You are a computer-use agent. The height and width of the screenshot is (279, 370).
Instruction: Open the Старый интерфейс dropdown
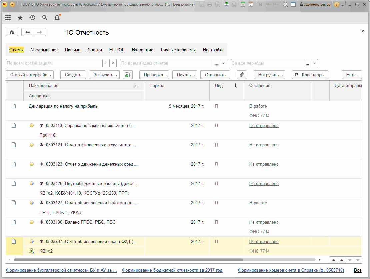click(x=30, y=75)
